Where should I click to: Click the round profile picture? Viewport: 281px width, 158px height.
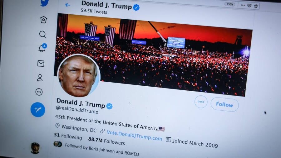(x=79, y=75)
